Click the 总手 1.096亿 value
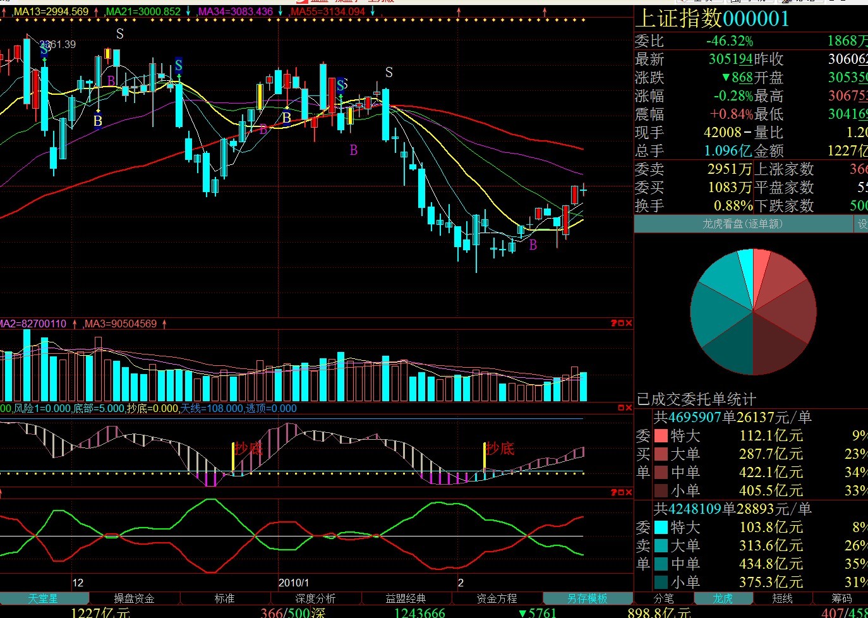 click(x=728, y=151)
